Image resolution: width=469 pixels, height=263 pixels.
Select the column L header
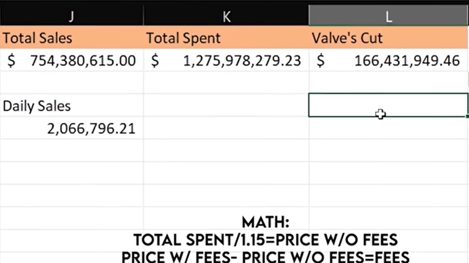pos(388,16)
